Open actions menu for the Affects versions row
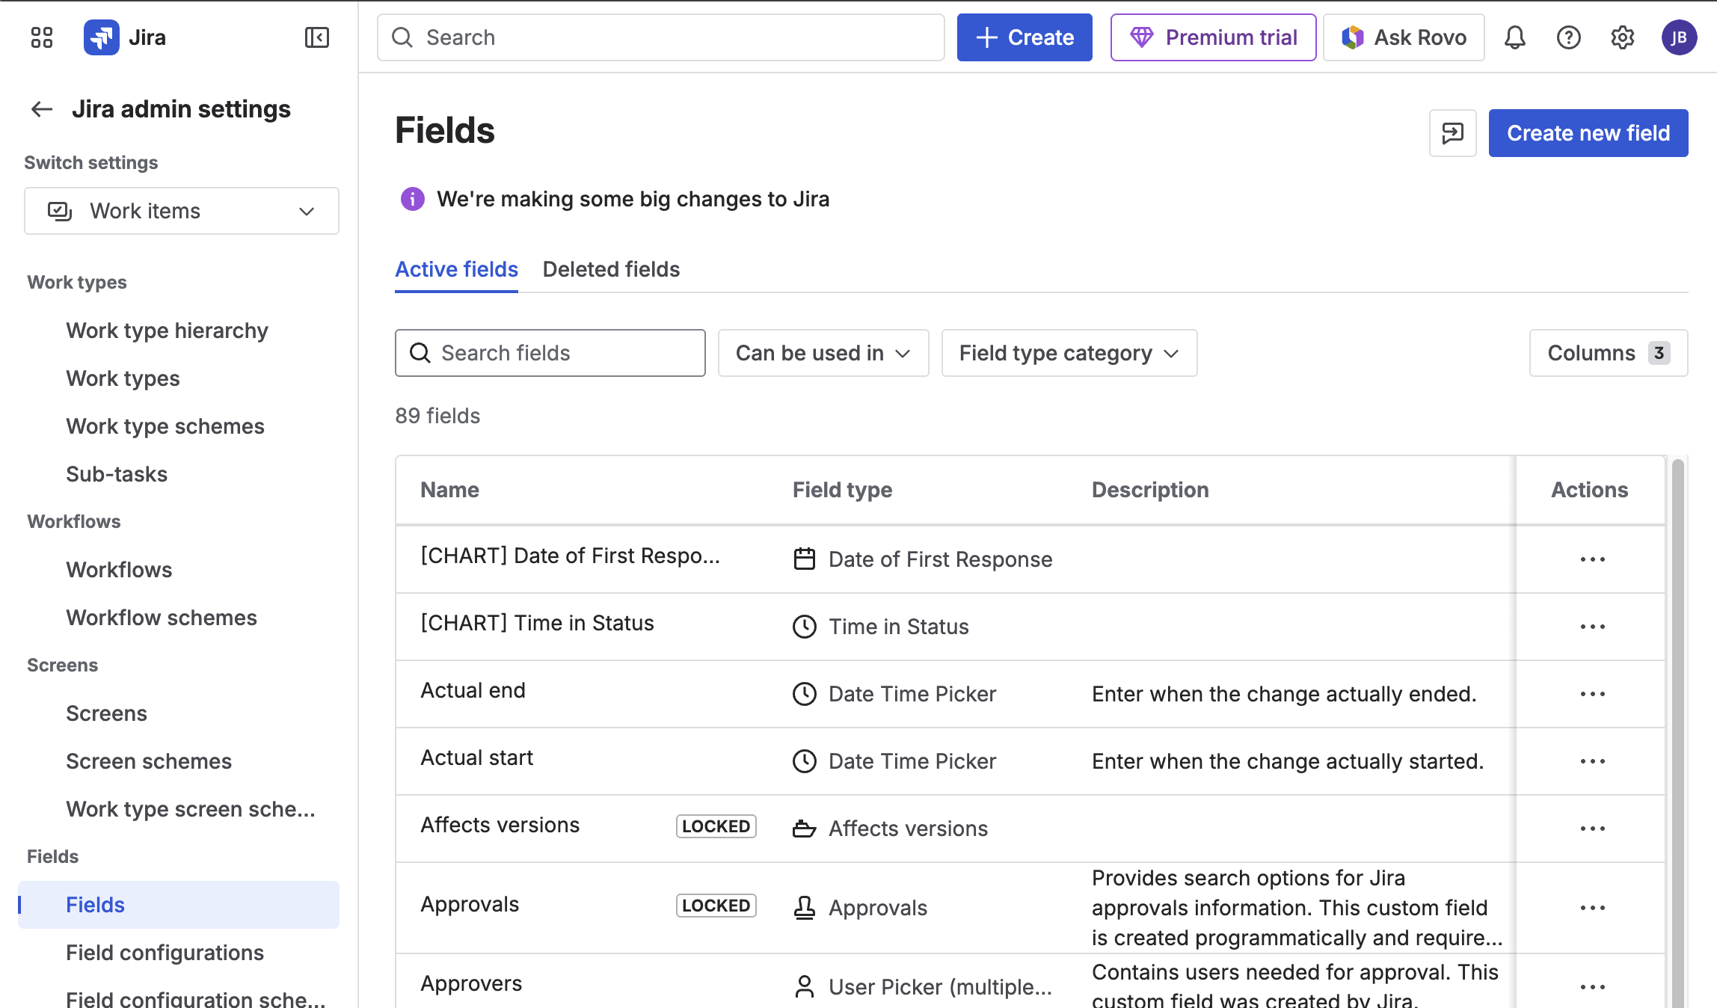Viewport: 1717px width, 1008px height. pos(1594,829)
